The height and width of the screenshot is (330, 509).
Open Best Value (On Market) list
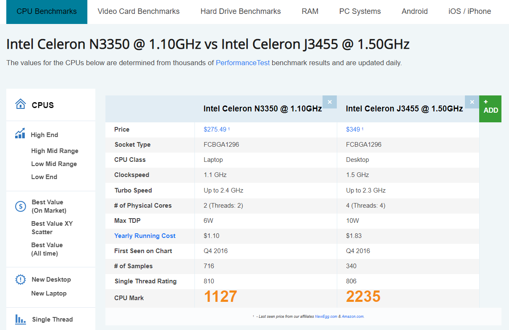pyautogui.click(x=49, y=206)
